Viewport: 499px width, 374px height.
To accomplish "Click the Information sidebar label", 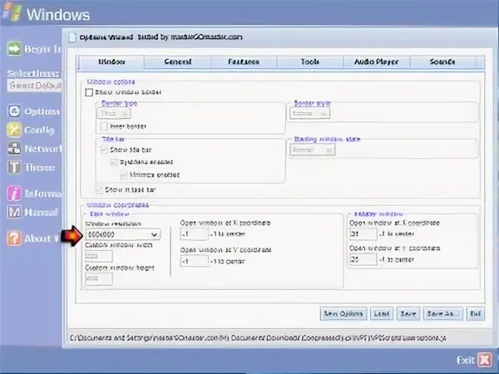I will (x=43, y=194).
